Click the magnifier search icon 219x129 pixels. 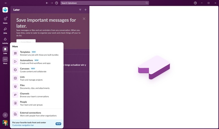click(147, 3)
